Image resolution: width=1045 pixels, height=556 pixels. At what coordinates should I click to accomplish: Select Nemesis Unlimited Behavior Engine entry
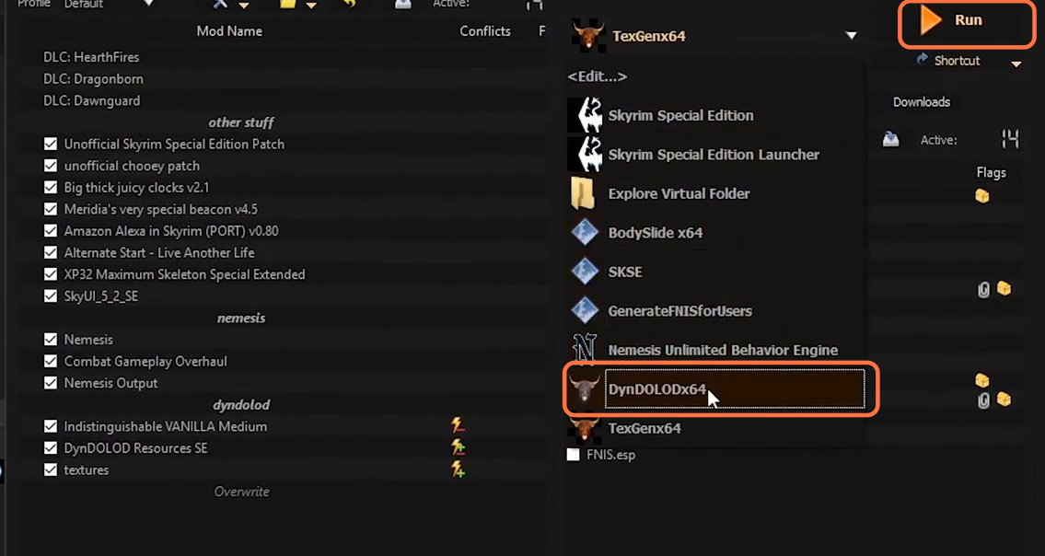pyautogui.click(x=723, y=350)
